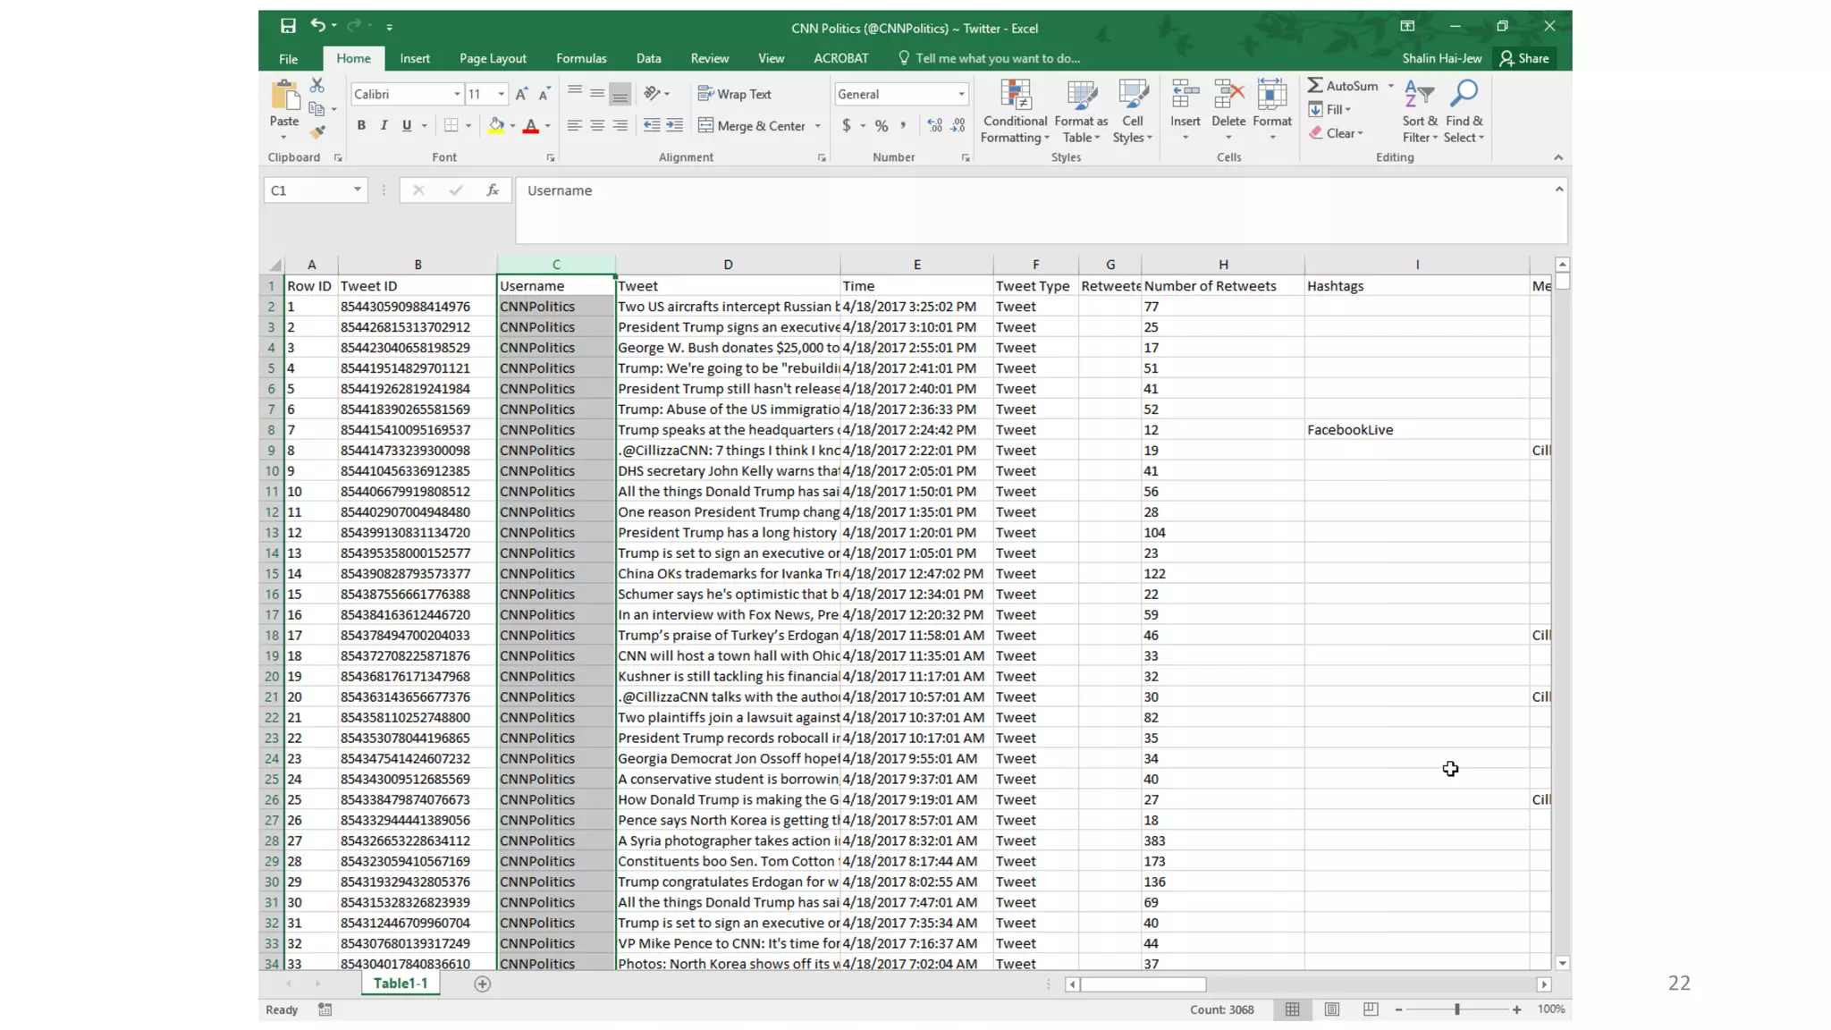
Task: Open the font name Calibri dropdown
Action: coord(457,94)
